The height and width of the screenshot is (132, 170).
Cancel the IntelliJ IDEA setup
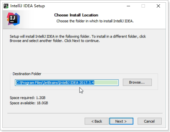coord(149,121)
